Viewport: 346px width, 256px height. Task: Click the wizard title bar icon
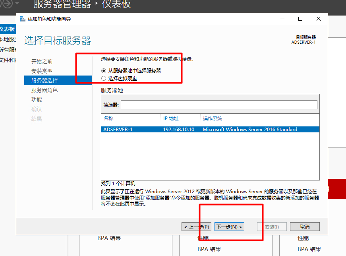click(x=23, y=19)
